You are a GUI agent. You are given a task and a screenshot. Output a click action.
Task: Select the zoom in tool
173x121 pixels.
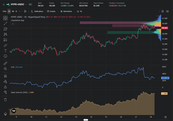click(x=5, y=69)
